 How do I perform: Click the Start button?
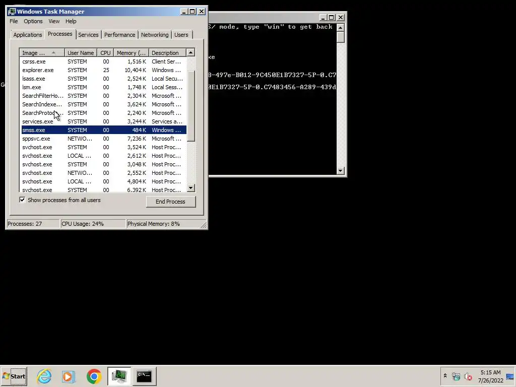coord(14,376)
